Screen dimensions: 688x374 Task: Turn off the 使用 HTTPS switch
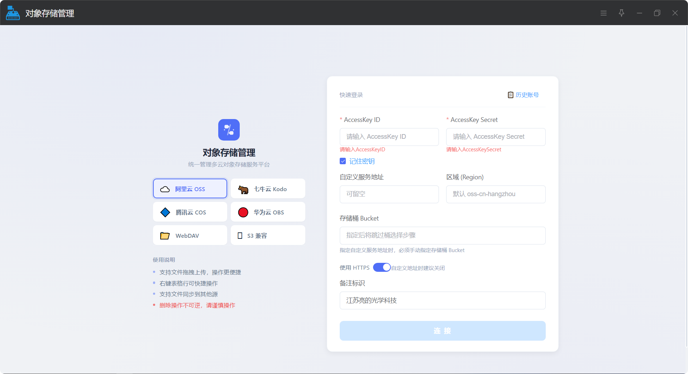(x=382, y=268)
